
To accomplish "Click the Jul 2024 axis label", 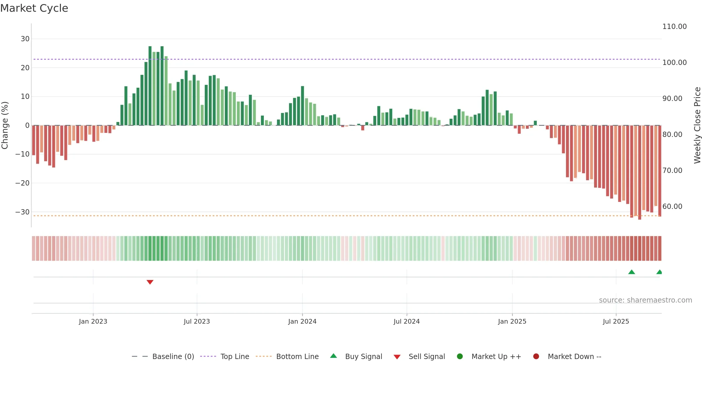I will pyautogui.click(x=407, y=321).
